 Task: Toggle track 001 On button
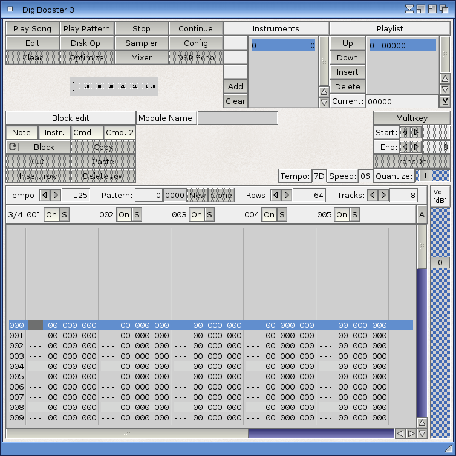pyautogui.click(x=51, y=214)
